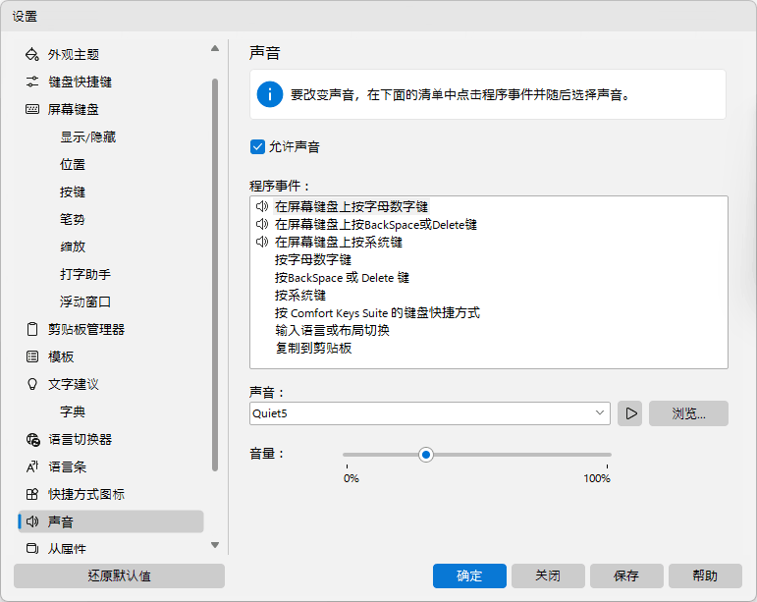
Task: Select event 输入语言或布局切换
Action: (x=332, y=330)
